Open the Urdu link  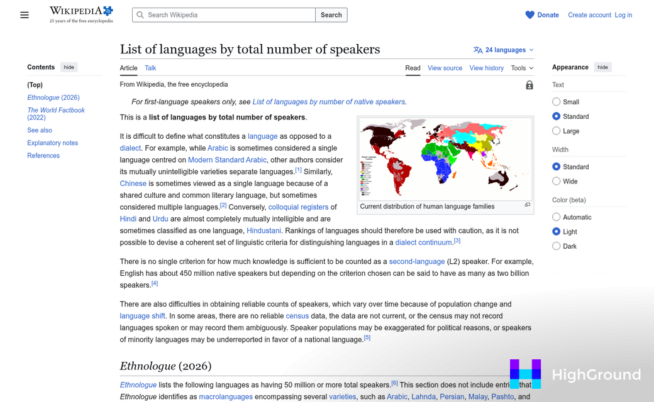tap(160, 219)
